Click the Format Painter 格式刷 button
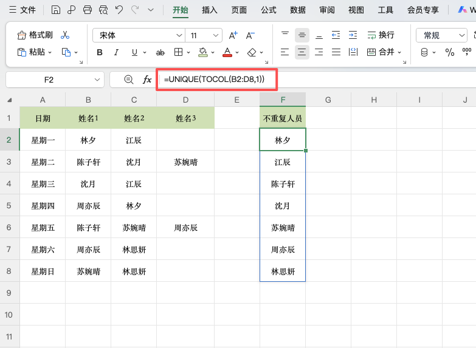476x348 pixels. pos(35,35)
